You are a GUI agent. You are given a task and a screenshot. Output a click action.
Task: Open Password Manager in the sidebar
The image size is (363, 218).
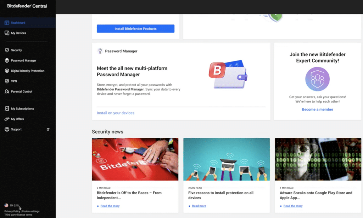[23, 60]
